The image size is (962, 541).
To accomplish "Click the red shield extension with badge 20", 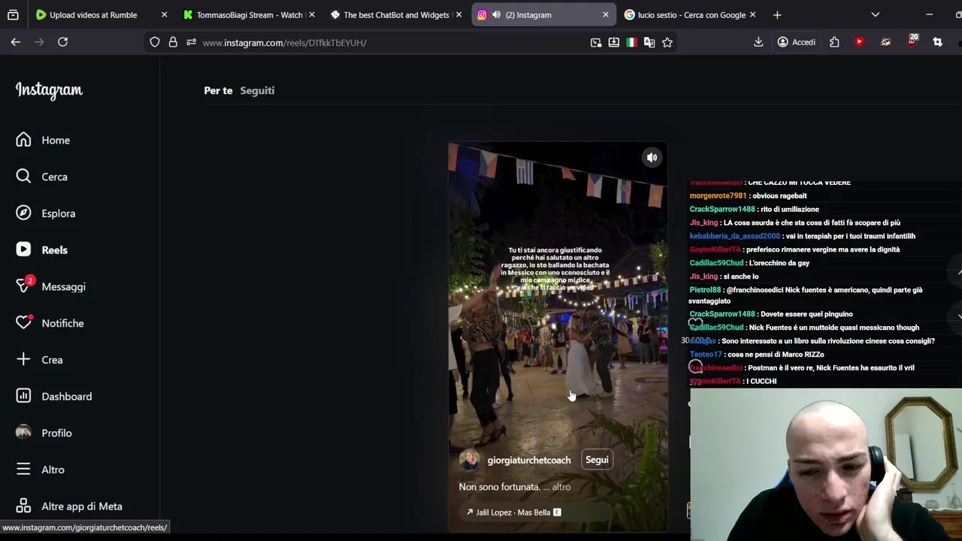I will [x=912, y=41].
